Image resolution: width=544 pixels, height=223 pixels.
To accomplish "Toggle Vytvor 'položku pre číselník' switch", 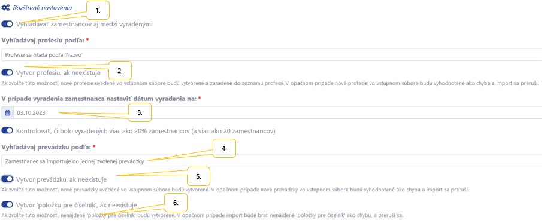I will point(7,204).
